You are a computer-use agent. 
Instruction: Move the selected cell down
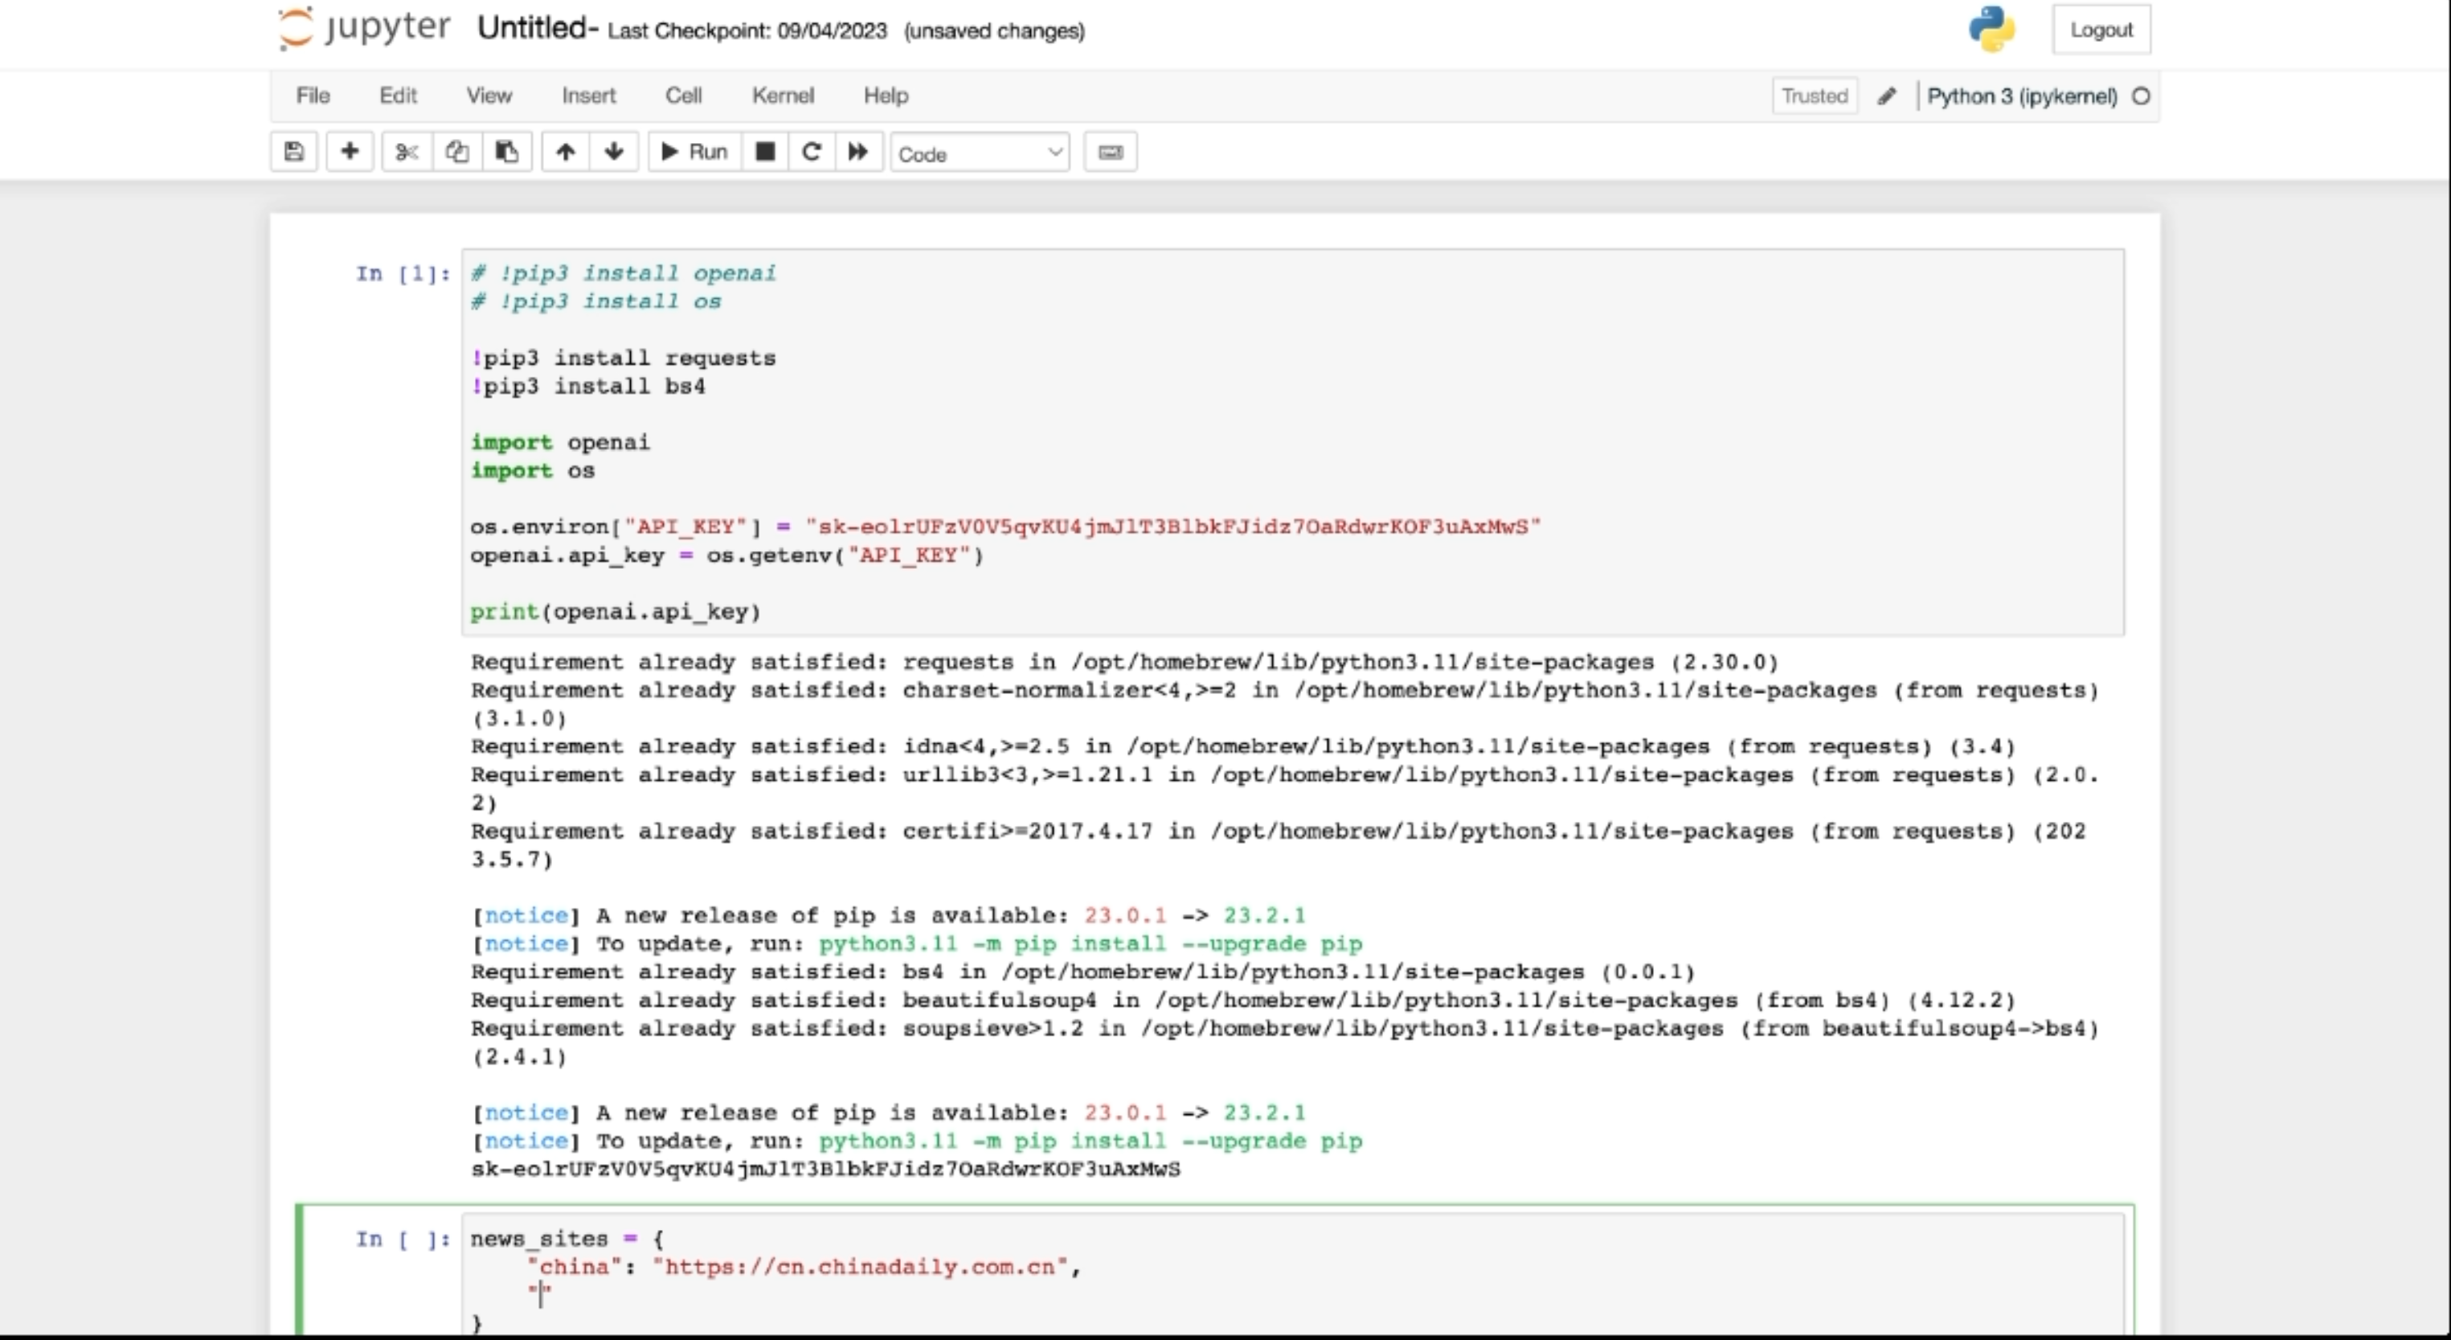614,152
